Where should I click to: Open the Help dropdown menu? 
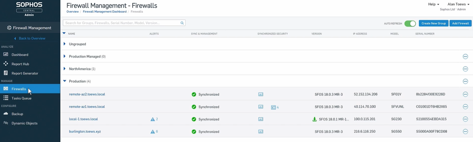pos(434,4)
